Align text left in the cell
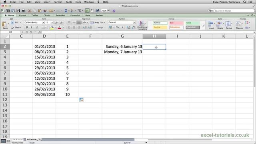This screenshot has height=144, width=256. tap(69, 28)
